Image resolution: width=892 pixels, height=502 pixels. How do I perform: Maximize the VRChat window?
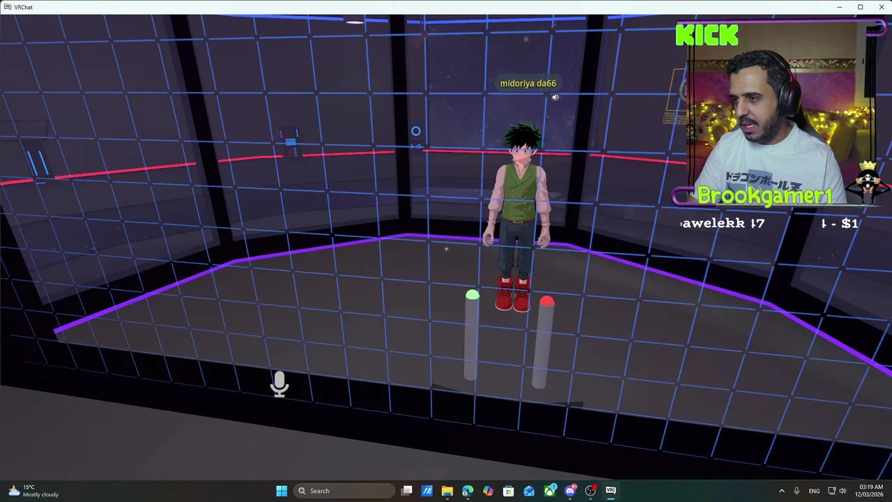(860, 7)
